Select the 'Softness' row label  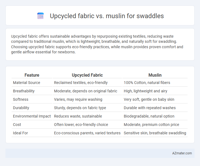point(21,99)
